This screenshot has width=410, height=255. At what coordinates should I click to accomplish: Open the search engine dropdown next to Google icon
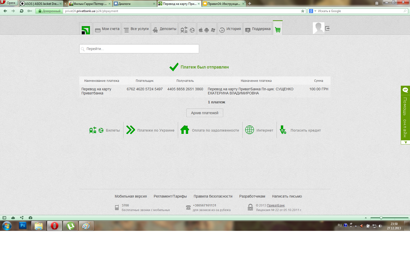(315, 11)
